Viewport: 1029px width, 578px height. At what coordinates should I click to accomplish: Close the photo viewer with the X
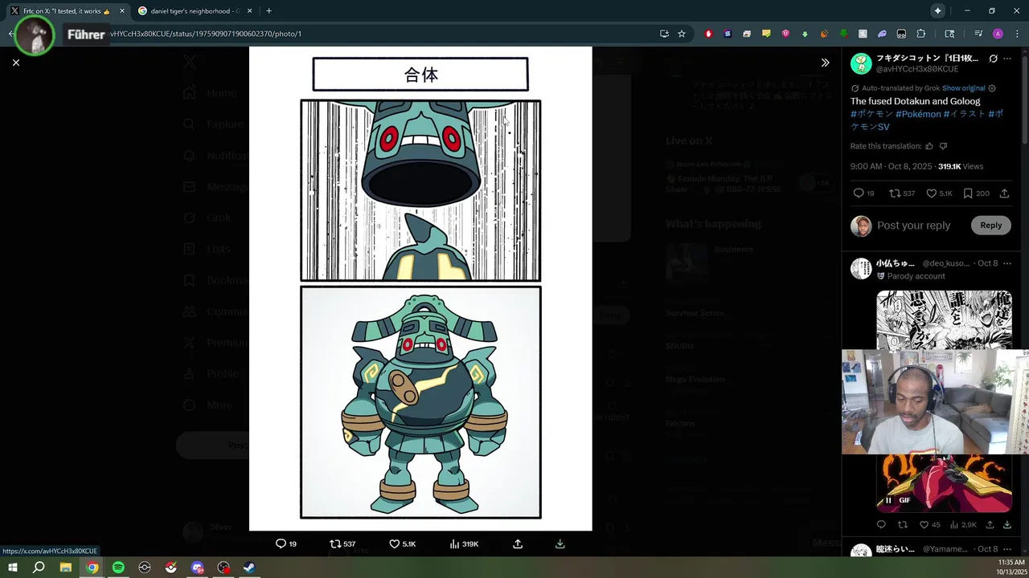pyautogui.click(x=15, y=62)
